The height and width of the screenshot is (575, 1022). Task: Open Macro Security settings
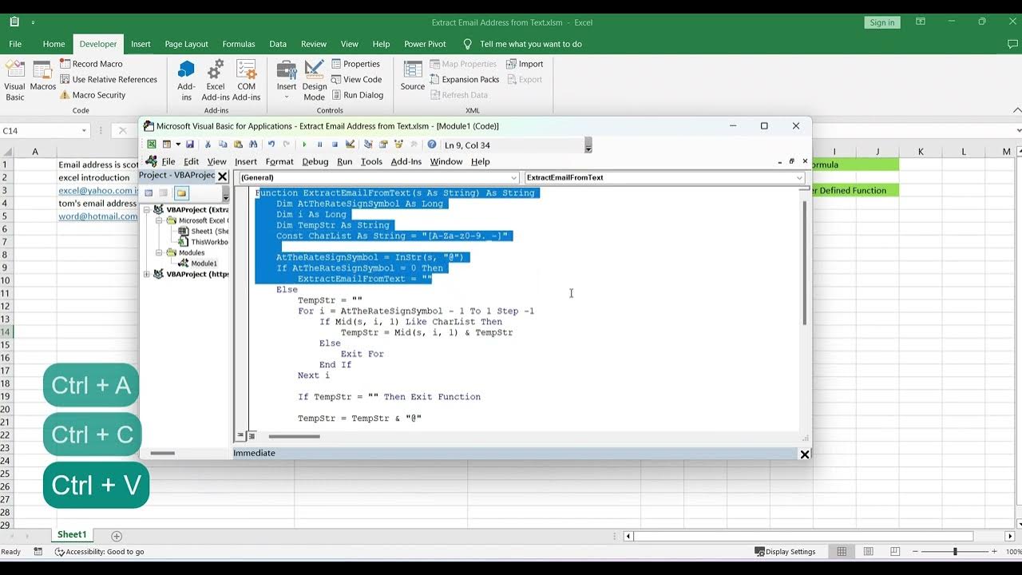pyautogui.click(x=93, y=95)
